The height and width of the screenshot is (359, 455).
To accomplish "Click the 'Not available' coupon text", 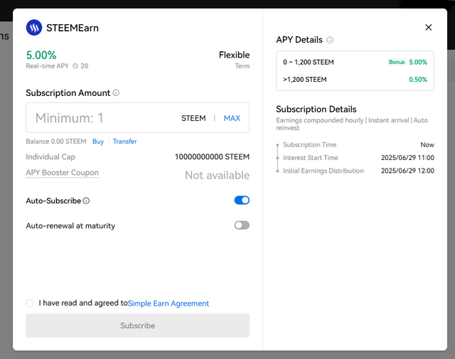I will (x=217, y=176).
